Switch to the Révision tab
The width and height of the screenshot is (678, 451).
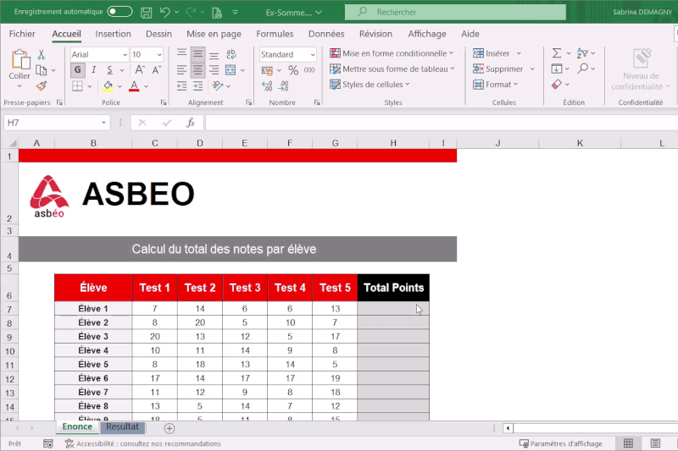(x=375, y=34)
